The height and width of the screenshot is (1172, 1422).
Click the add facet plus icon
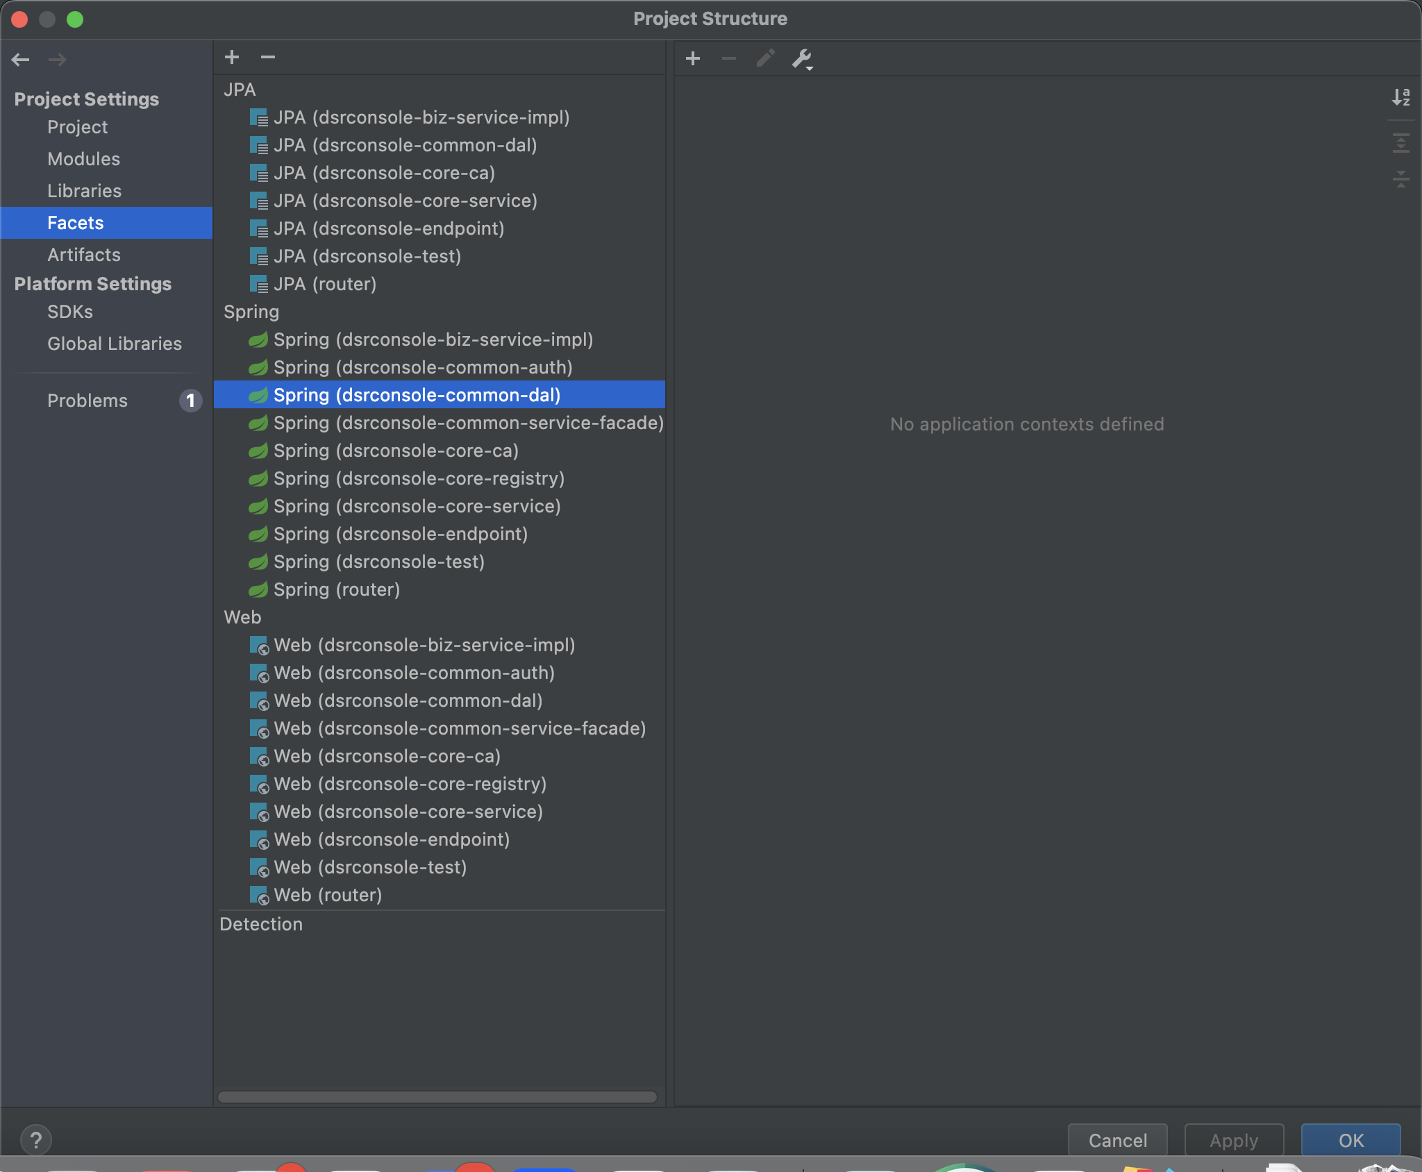click(x=232, y=57)
